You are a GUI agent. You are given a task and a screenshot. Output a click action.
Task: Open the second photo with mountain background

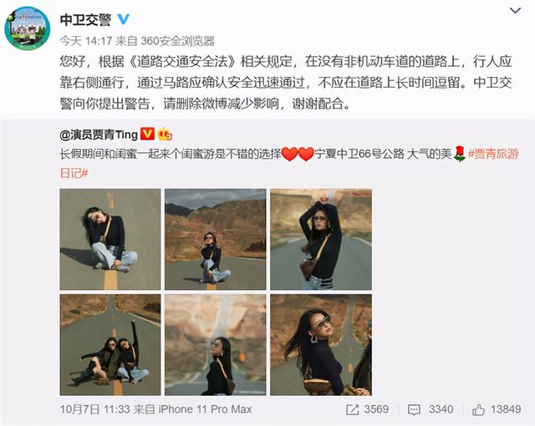(216, 239)
